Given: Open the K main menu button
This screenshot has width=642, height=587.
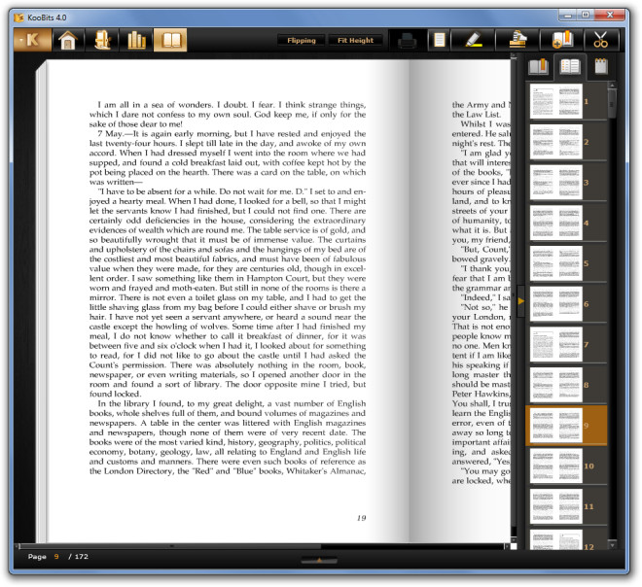Looking at the screenshot, I should tap(32, 40).
